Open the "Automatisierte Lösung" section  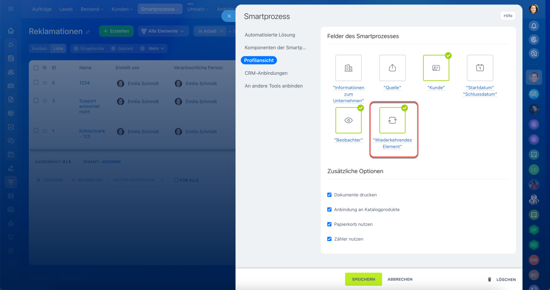point(270,35)
